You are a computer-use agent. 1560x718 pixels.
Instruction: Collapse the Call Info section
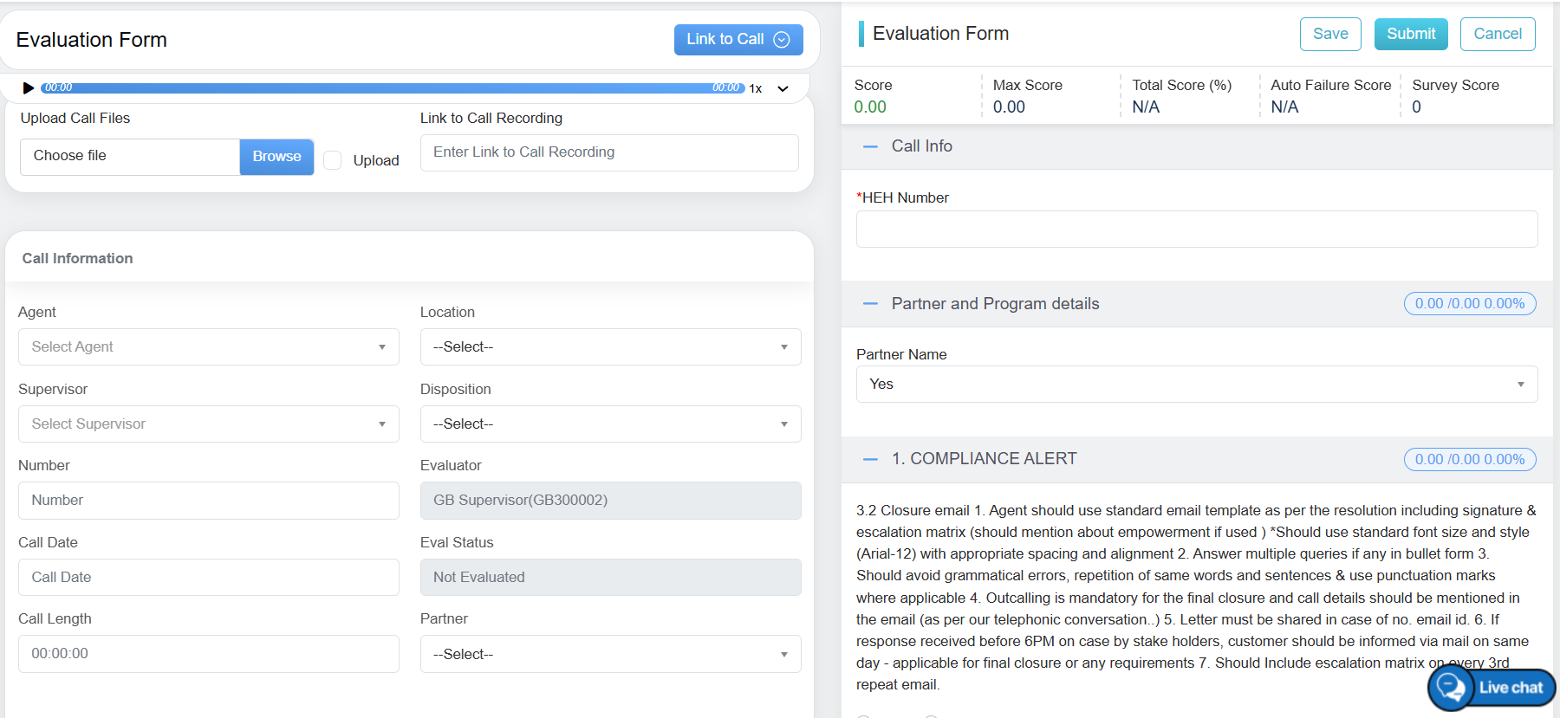pyautogui.click(x=870, y=146)
